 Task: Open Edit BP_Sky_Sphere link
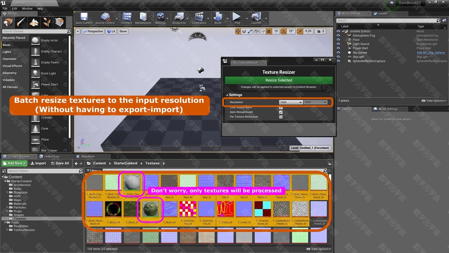click(430, 53)
